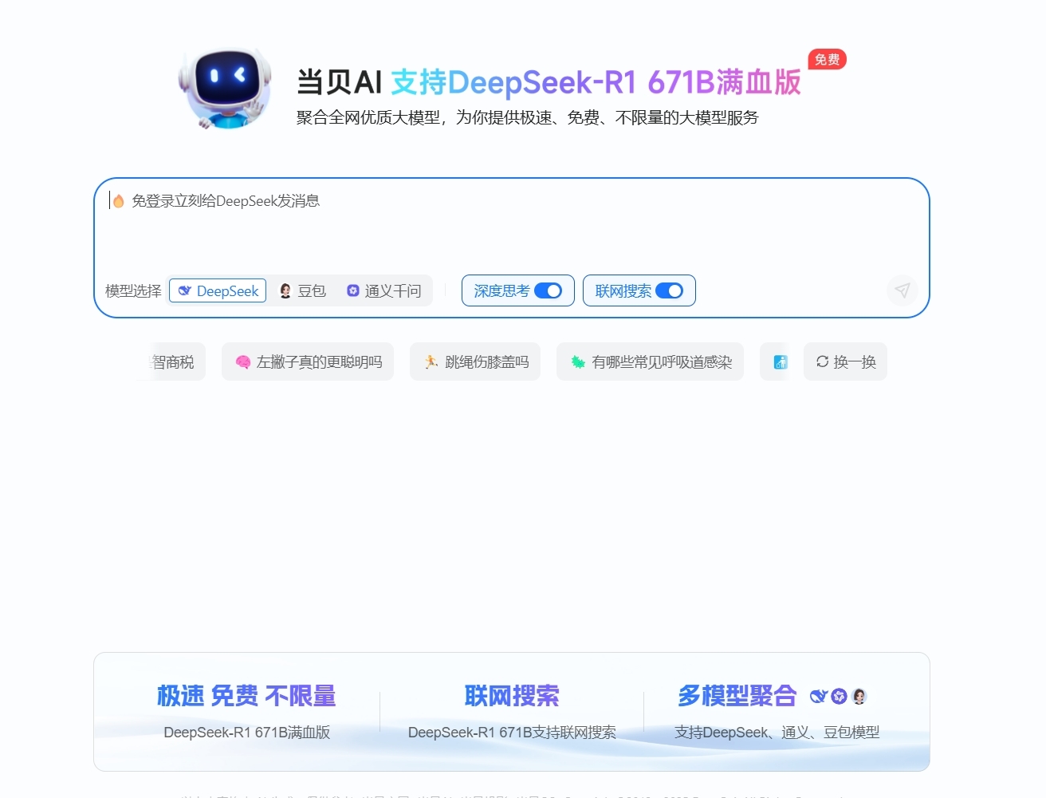This screenshot has width=1046, height=798.
Task: Send the message with the paper-plane button
Action: click(902, 290)
